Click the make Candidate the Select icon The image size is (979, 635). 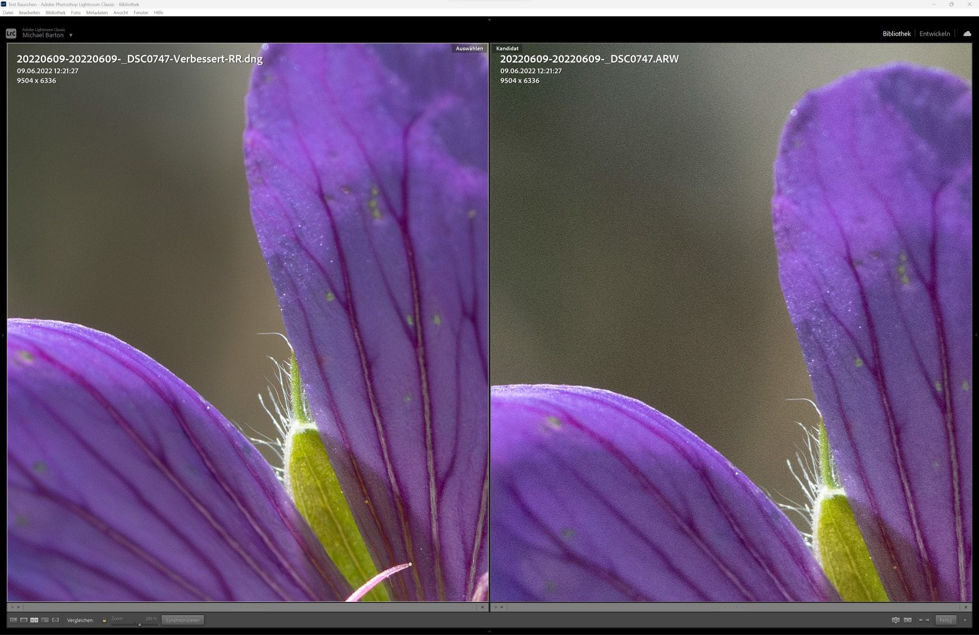pos(909,620)
